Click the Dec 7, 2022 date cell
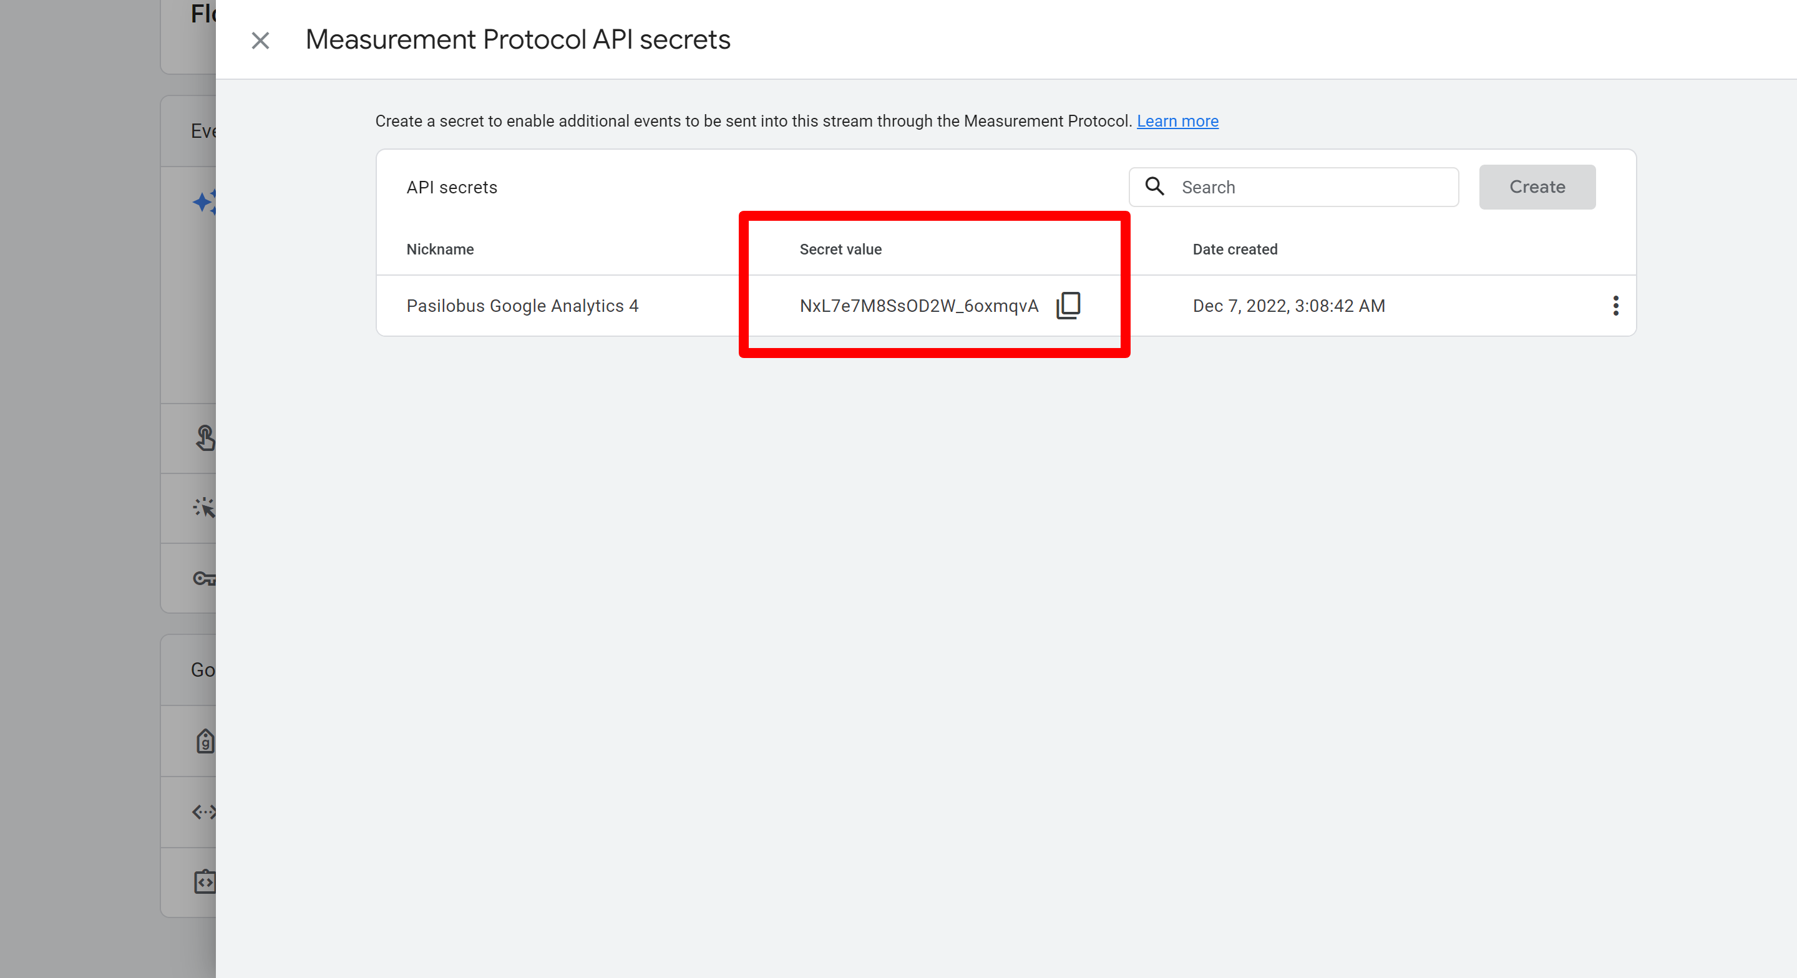 pyautogui.click(x=1288, y=306)
